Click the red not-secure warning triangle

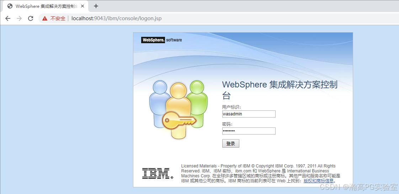(45, 18)
